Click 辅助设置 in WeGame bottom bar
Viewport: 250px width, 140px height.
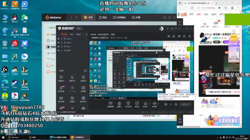pyautogui.click(x=78, y=116)
